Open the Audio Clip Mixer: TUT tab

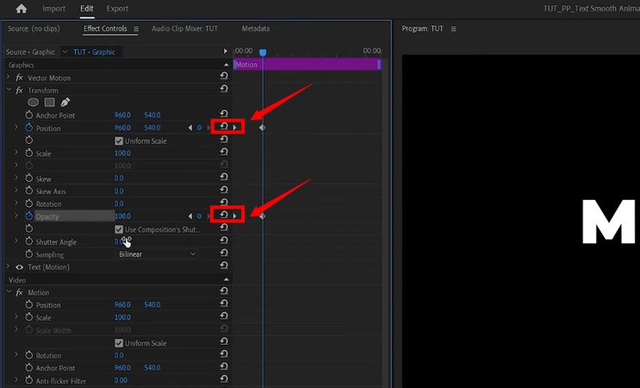coord(184,28)
